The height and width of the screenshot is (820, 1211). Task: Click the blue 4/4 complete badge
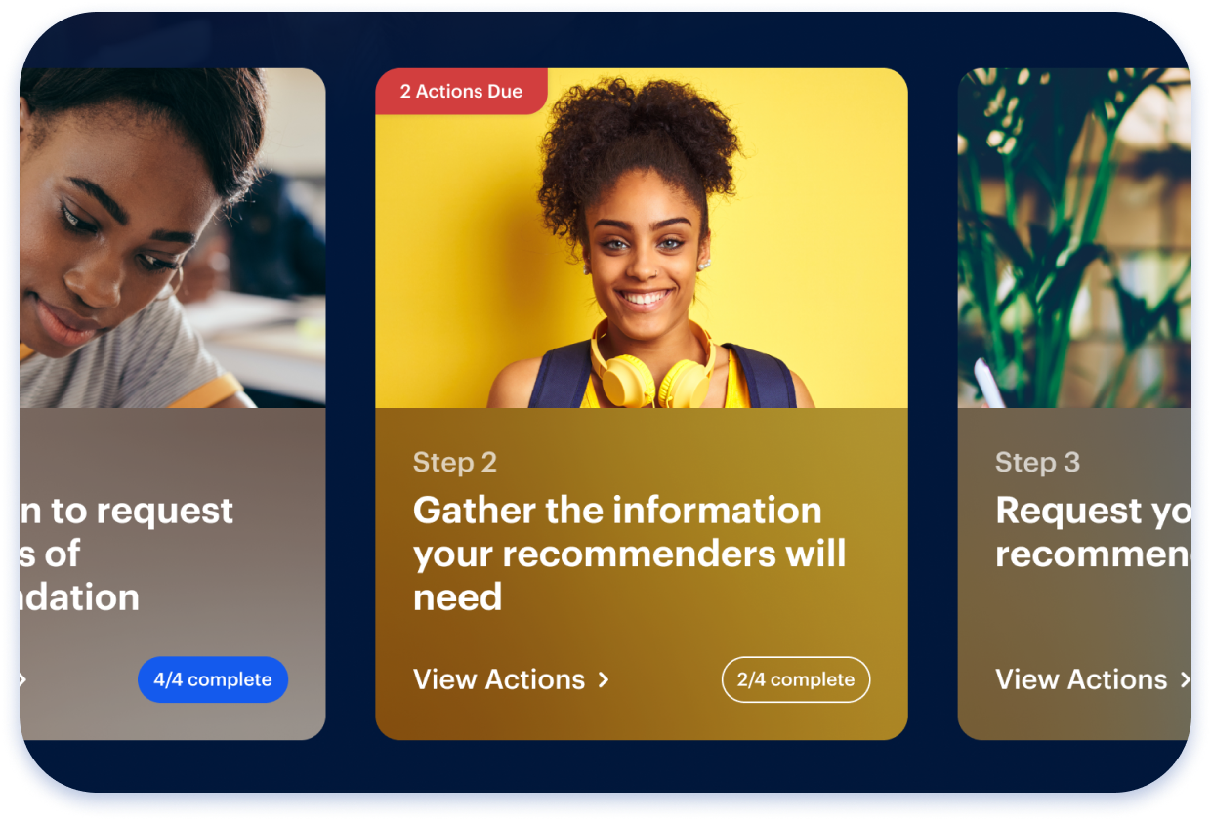[x=213, y=679]
